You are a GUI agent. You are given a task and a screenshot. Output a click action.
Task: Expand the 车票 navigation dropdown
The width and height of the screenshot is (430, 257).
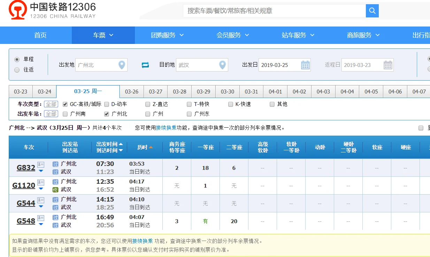tap(103, 35)
